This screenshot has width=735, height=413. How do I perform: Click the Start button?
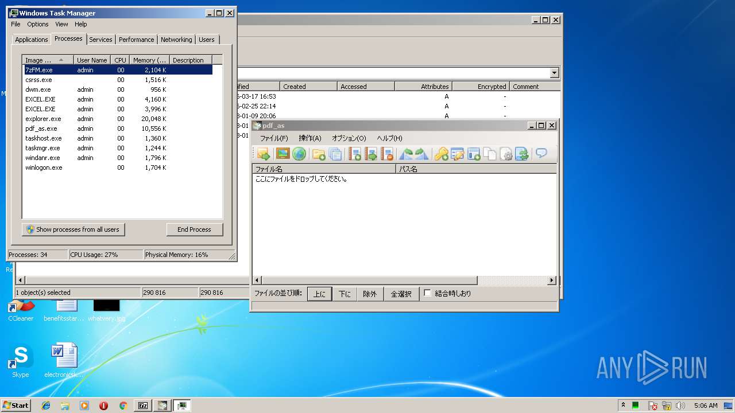tap(16, 406)
